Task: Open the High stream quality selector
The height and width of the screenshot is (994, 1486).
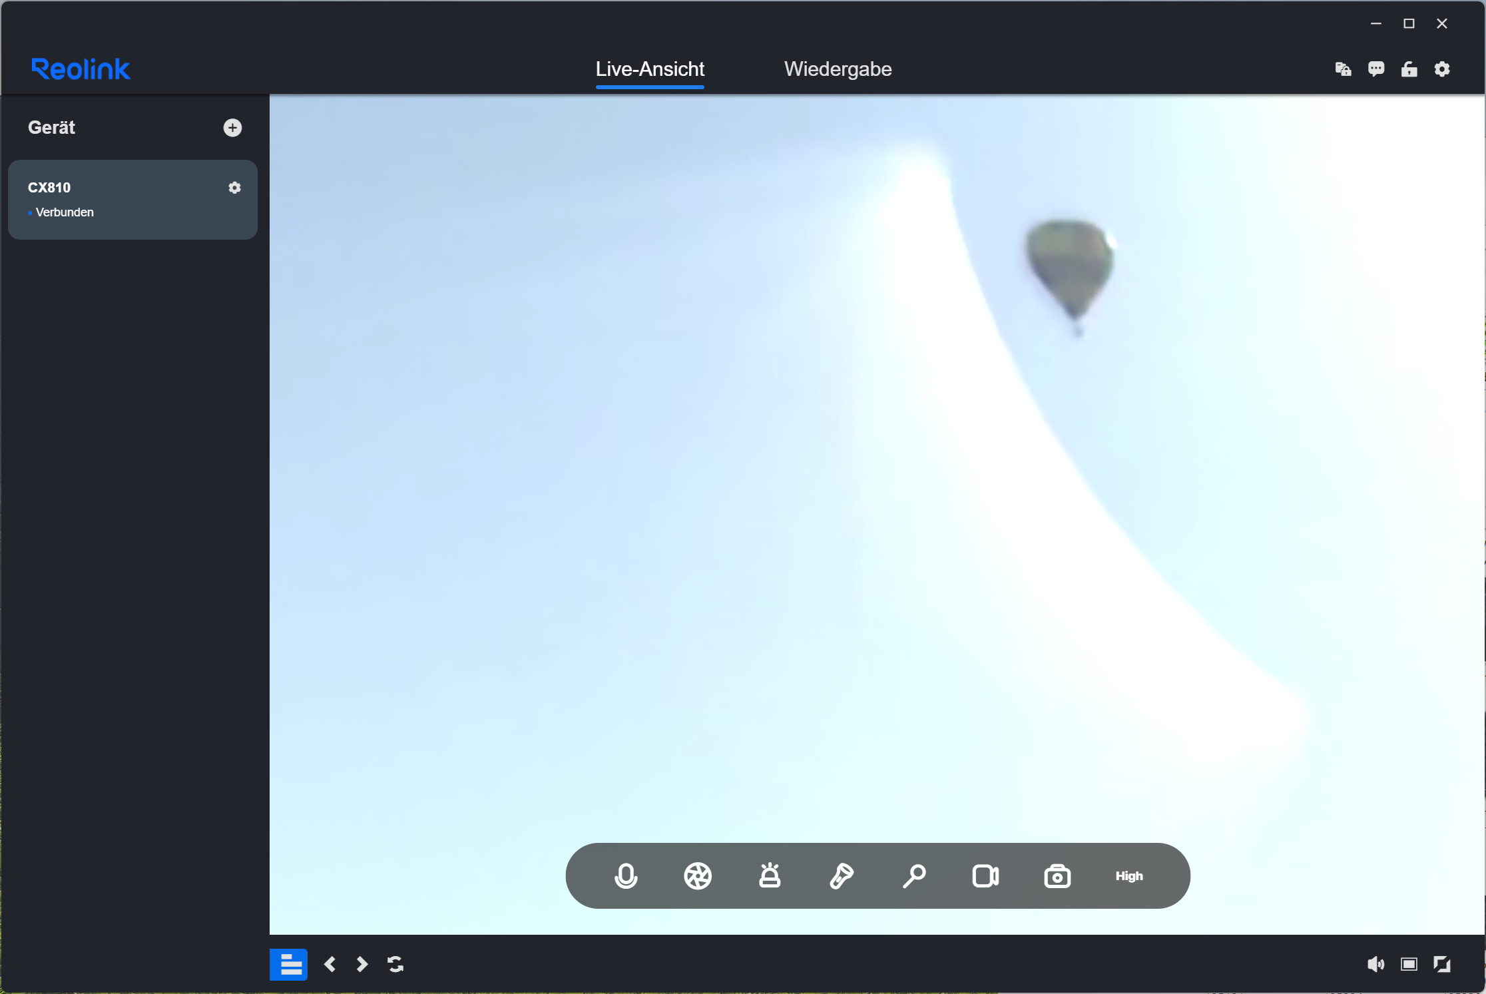Action: (x=1129, y=876)
